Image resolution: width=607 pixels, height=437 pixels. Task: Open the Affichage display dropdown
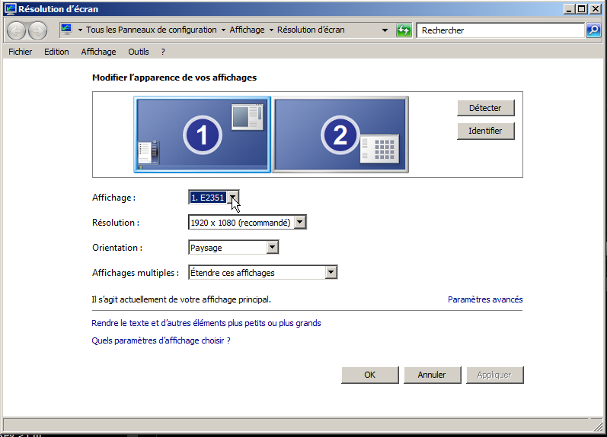coord(235,198)
